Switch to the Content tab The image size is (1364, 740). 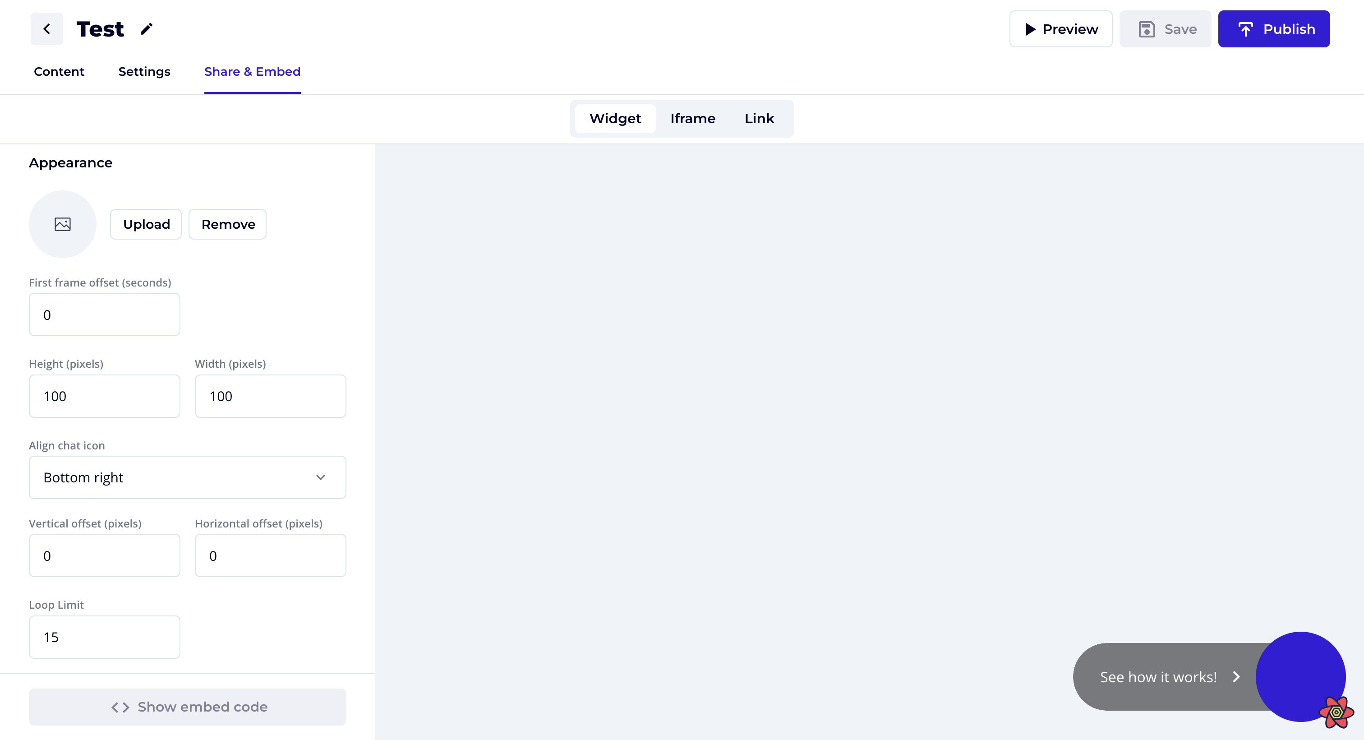click(x=59, y=71)
